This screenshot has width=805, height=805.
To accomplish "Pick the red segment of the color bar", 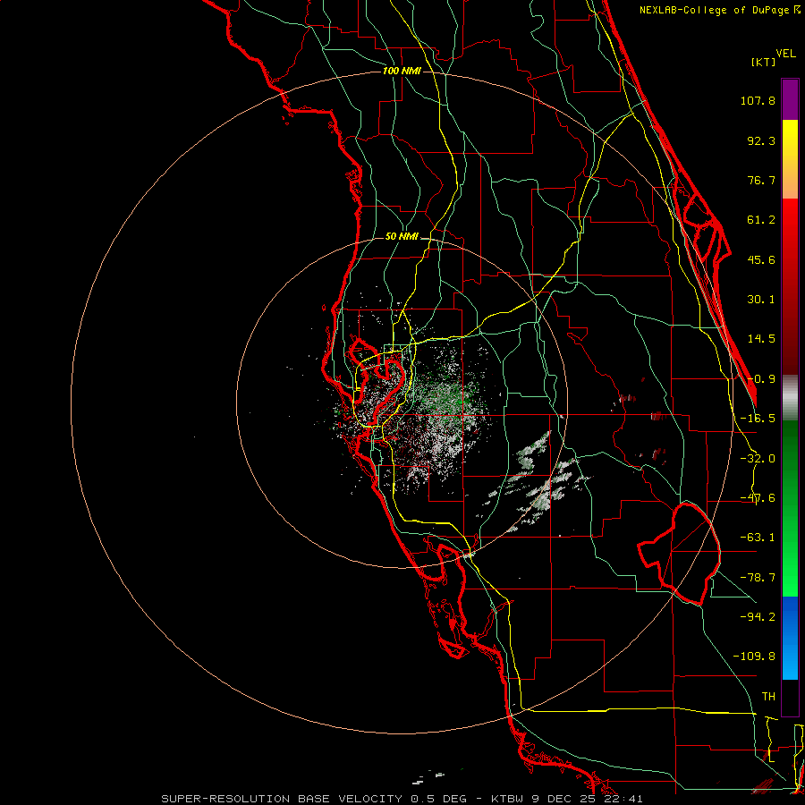I will pos(790,286).
